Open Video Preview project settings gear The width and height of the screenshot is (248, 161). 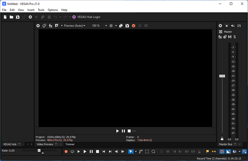pyautogui.click(x=38, y=26)
